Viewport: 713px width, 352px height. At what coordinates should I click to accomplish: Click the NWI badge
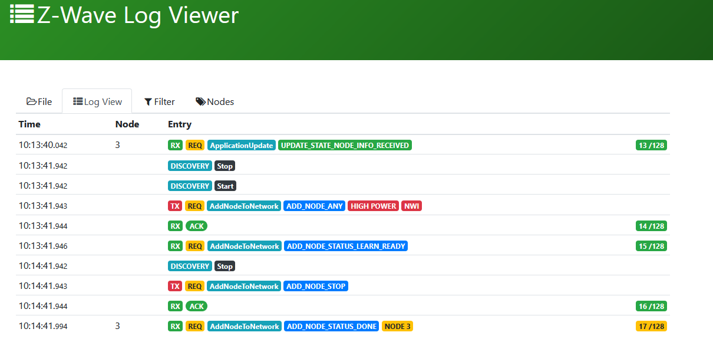[412, 206]
